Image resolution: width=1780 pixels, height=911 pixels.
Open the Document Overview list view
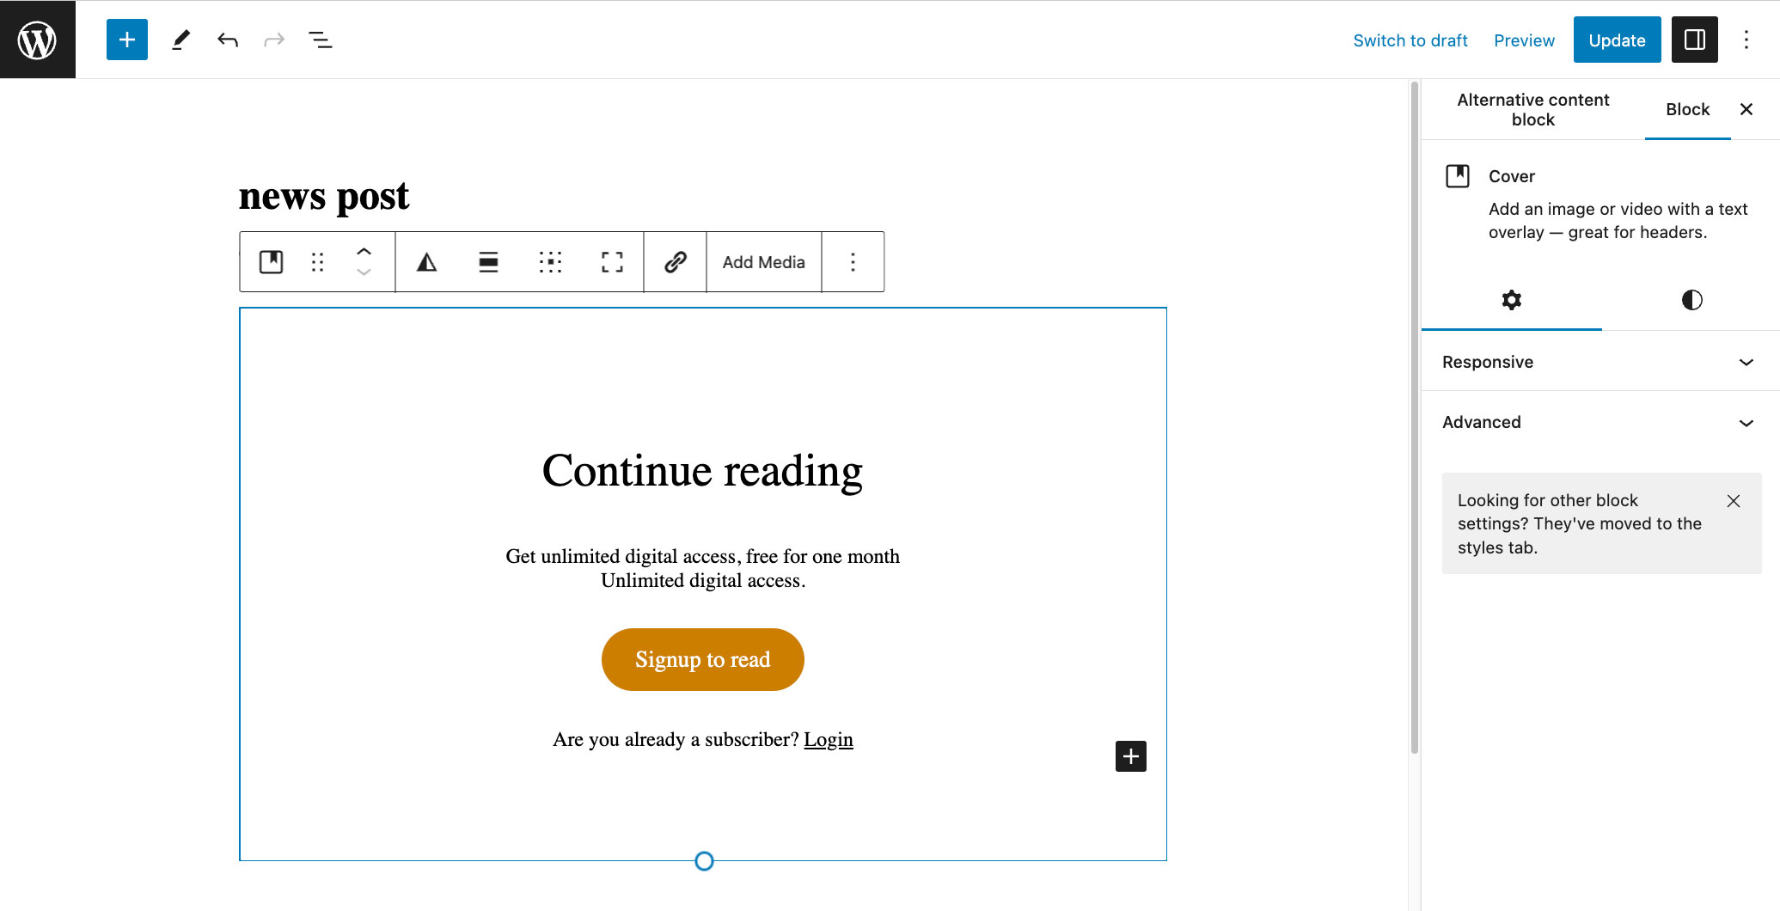point(321,40)
